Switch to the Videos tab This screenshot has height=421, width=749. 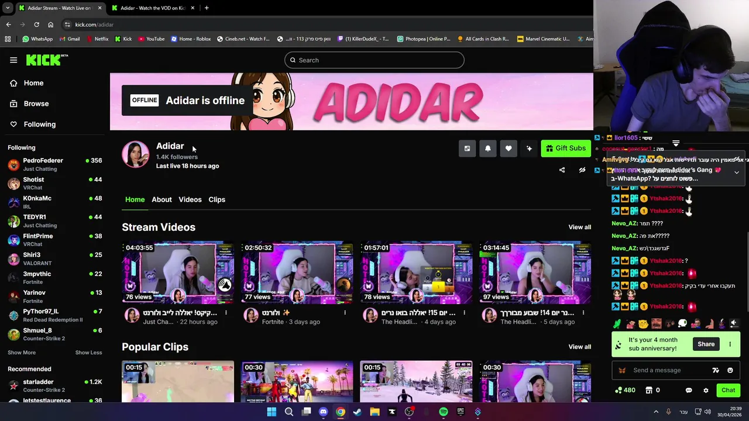pos(190,199)
